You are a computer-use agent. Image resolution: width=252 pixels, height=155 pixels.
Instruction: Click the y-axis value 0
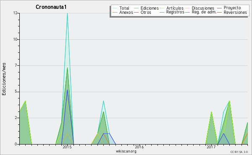click(16, 144)
